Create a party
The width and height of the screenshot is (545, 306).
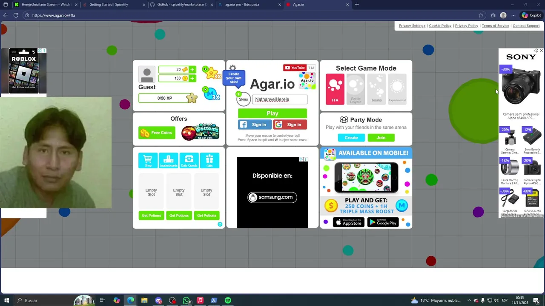pos(351,138)
